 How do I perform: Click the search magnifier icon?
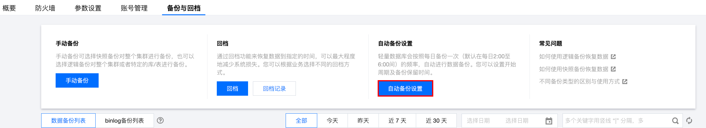[675, 121]
